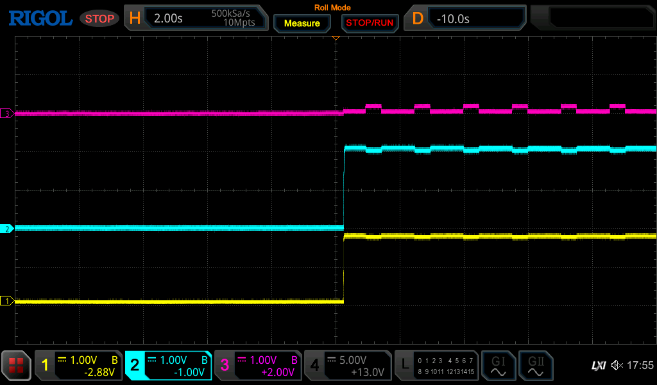Click channel 1 bandwidth limit B indicator
The height and width of the screenshot is (385, 657).
(x=114, y=360)
